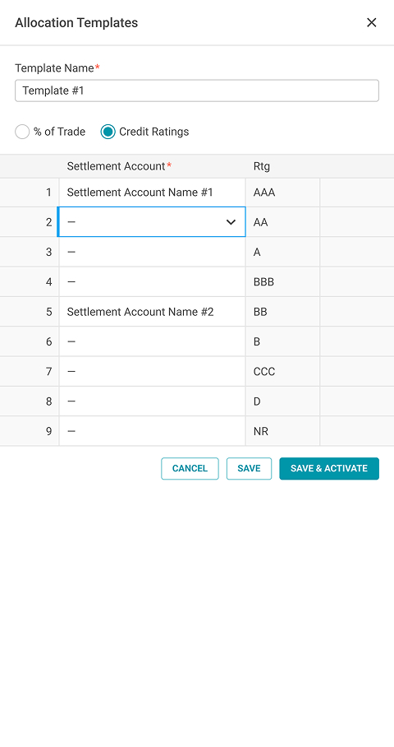Open settlement account cell for row 4
This screenshot has width=394, height=747.
pyautogui.click(x=152, y=282)
